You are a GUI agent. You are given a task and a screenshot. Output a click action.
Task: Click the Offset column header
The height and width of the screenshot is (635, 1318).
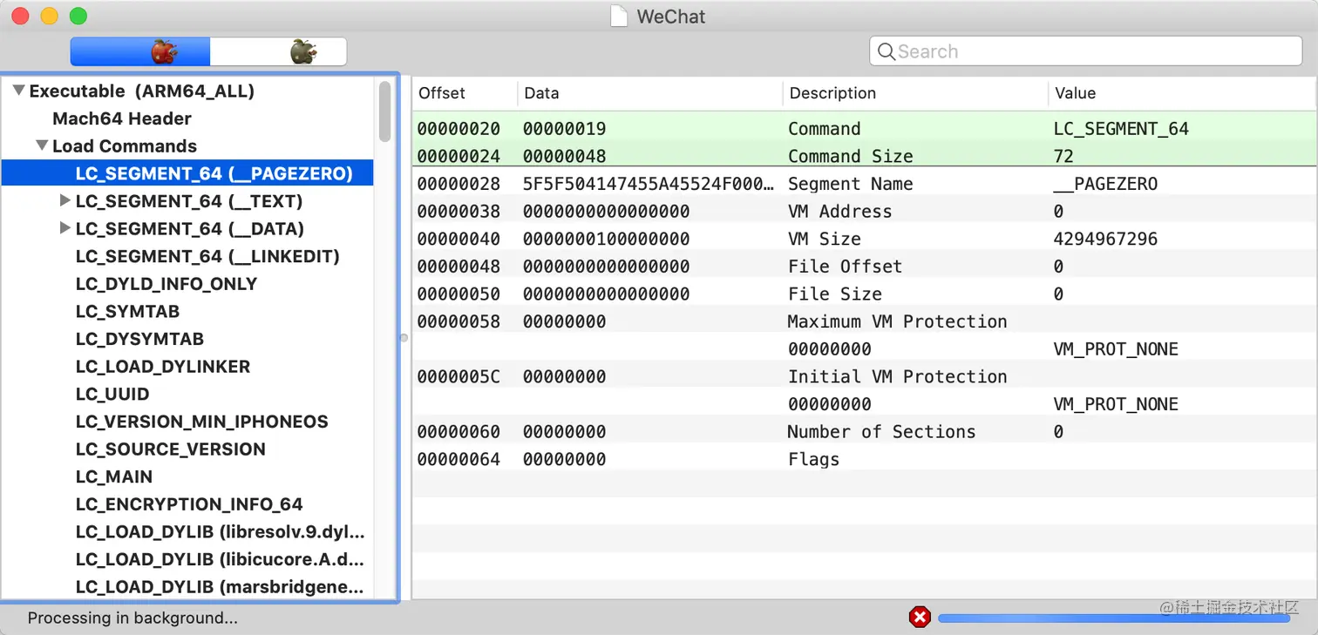coord(465,93)
